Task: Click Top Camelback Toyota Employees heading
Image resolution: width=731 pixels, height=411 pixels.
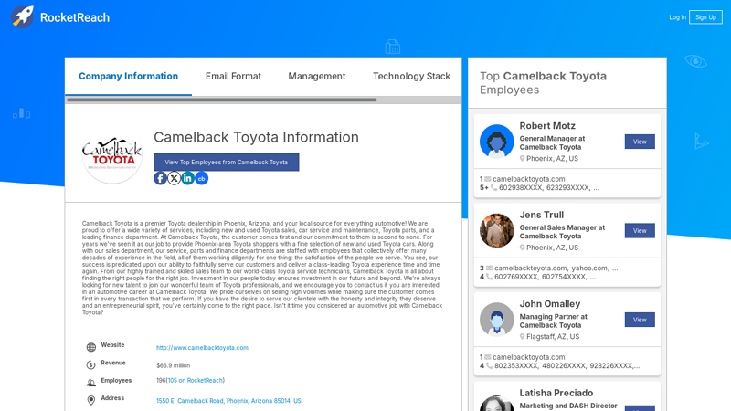Action: (543, 82)
